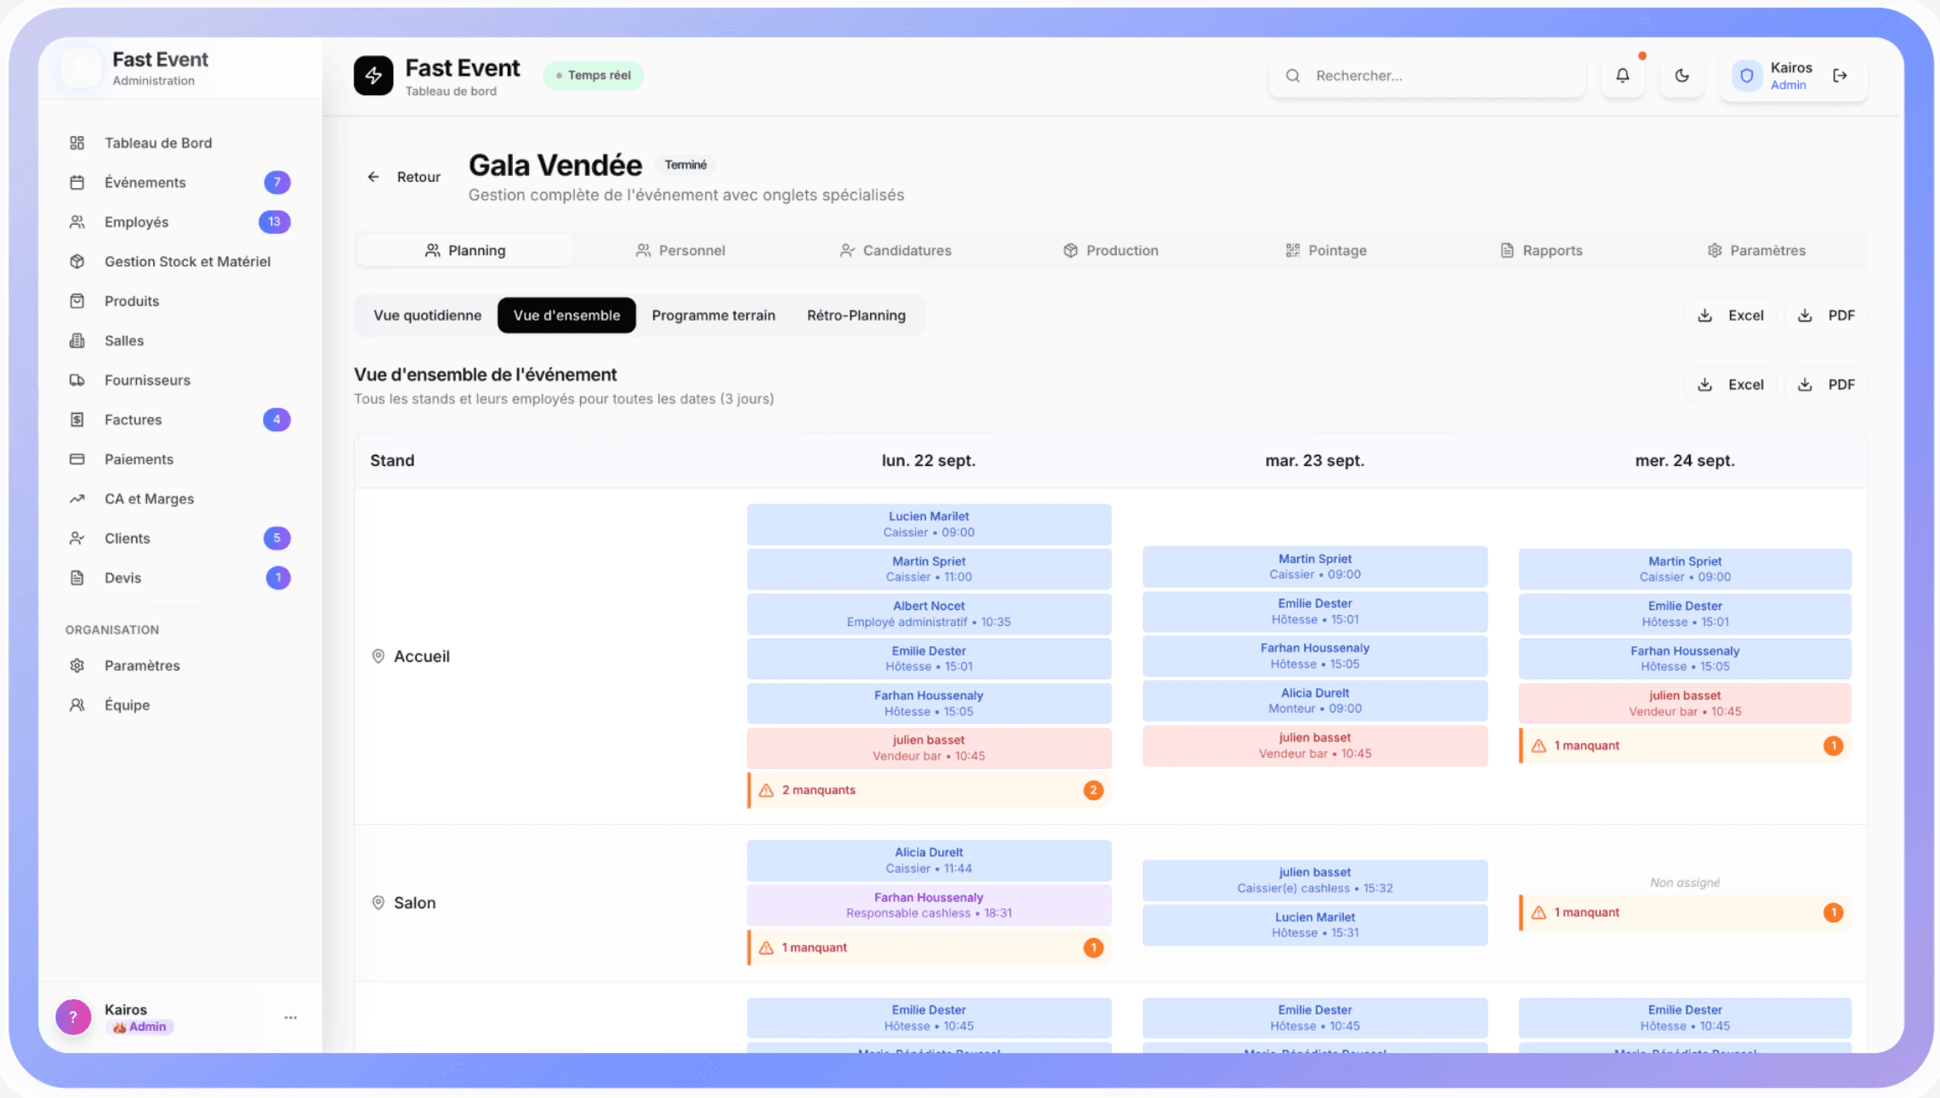Click the 2 manquants warning triangle
The height and width of the screenshot is (1098, 1940).
point(766,790)
